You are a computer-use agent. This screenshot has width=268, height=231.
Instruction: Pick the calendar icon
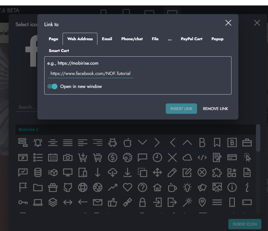pos(53,157)
